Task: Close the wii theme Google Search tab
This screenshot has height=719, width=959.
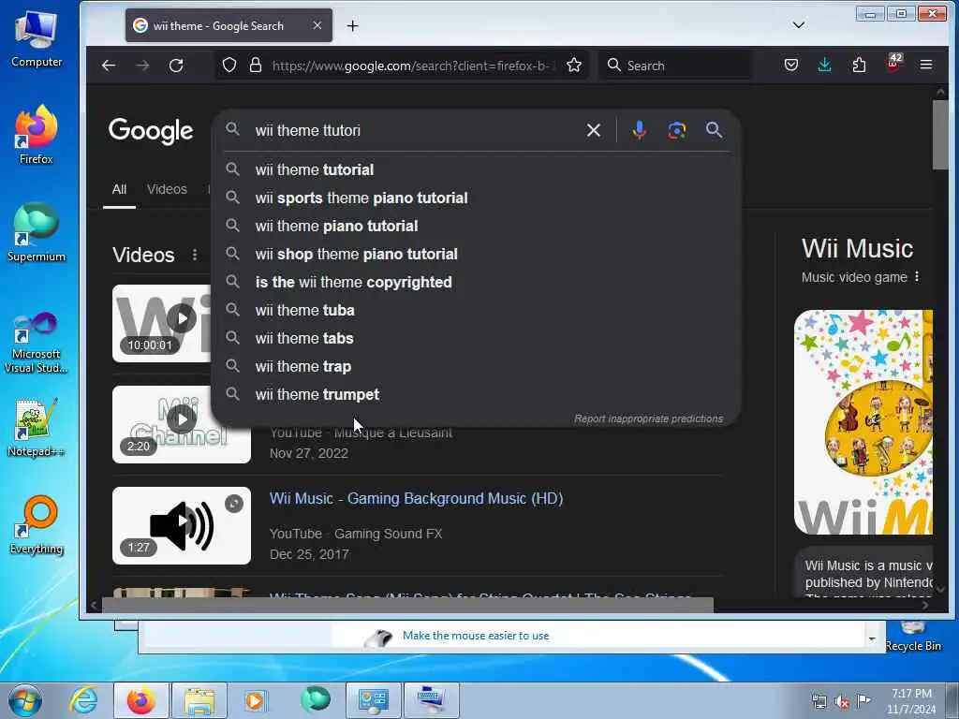Action: point(317,25)
